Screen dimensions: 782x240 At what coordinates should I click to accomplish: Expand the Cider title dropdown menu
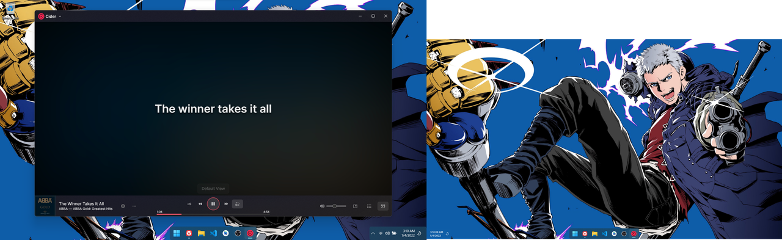(x=60, y=16)
